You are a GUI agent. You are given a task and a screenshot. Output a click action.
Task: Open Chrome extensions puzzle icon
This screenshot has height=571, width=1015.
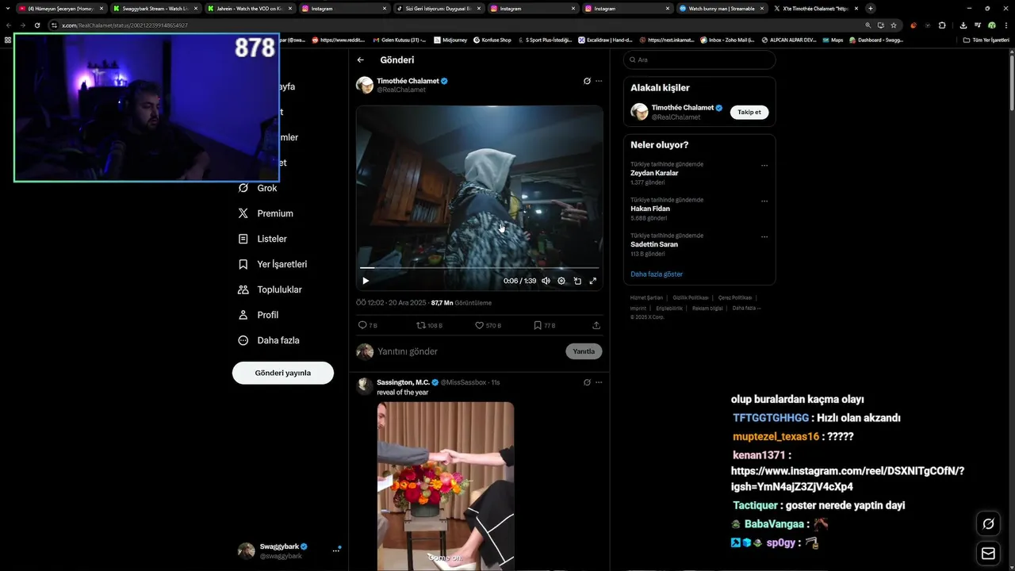942,25
